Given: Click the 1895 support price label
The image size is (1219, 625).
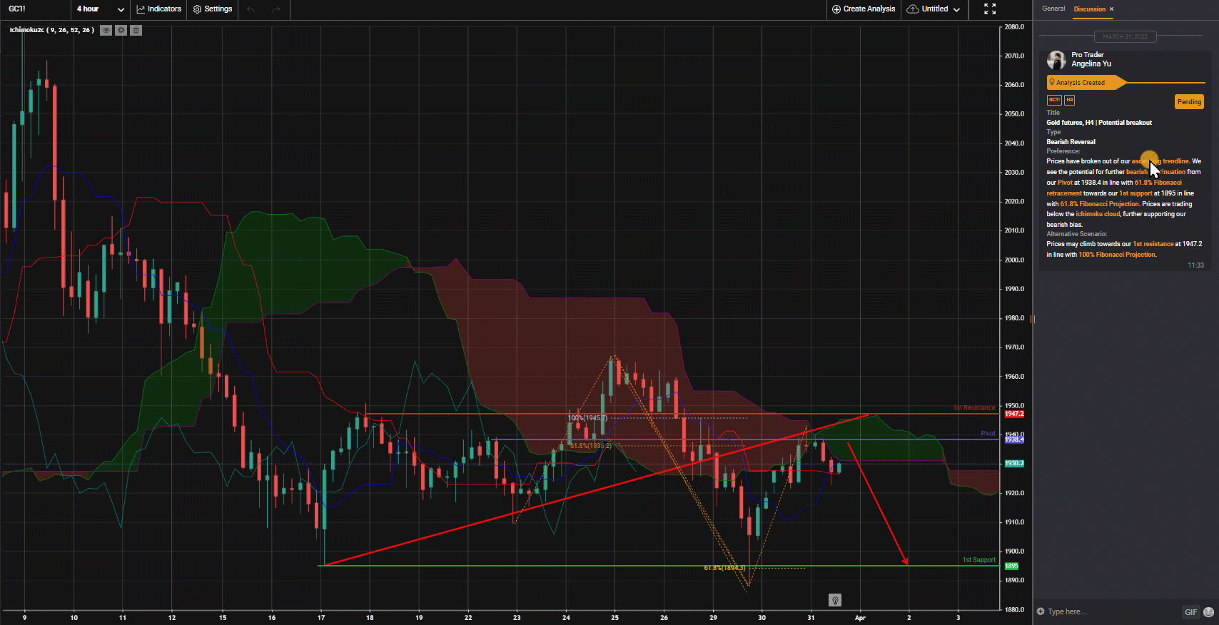Looking at the screenshot, I should (x=1011, y=566).
